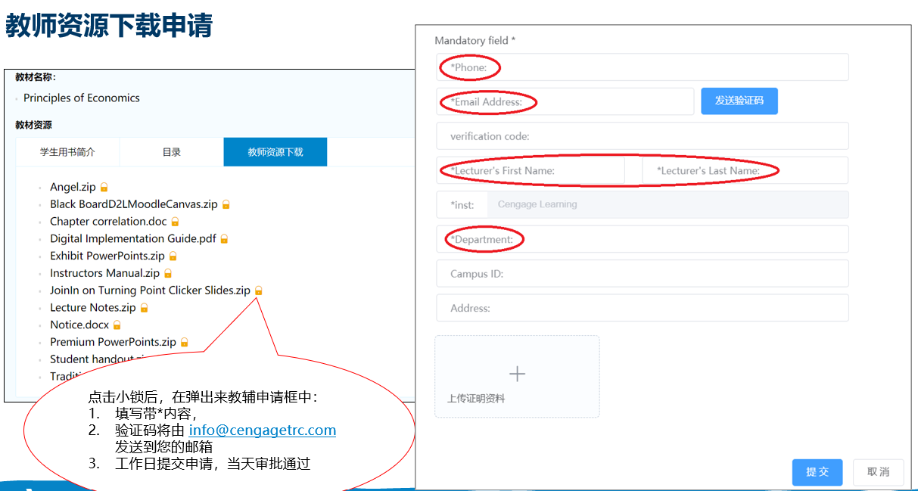
Task: Click the verification code input field
Action: (x=642, y=136)
